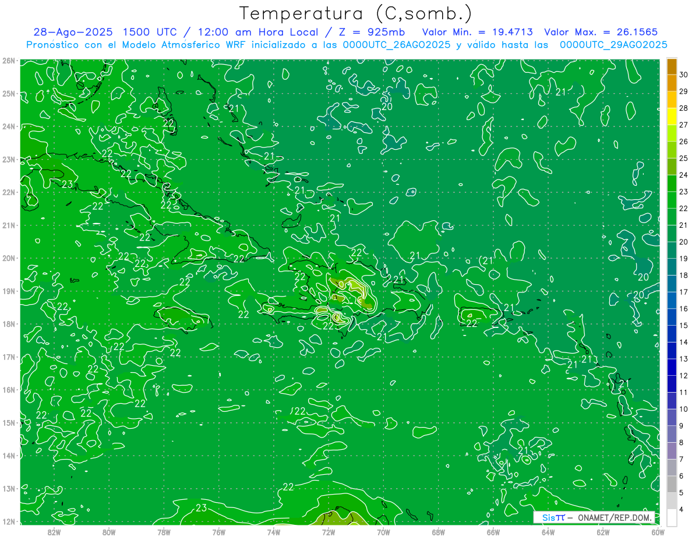Click the 17N latitude axis label
This screenshot has width=699, height=540.
pos(9,357)
